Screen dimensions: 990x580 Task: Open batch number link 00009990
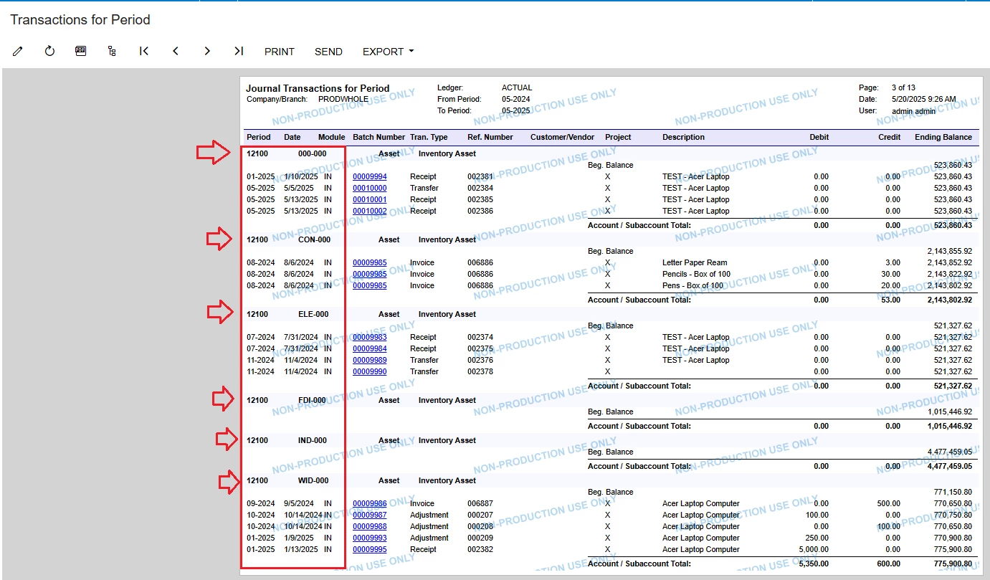tap(370, 371)
